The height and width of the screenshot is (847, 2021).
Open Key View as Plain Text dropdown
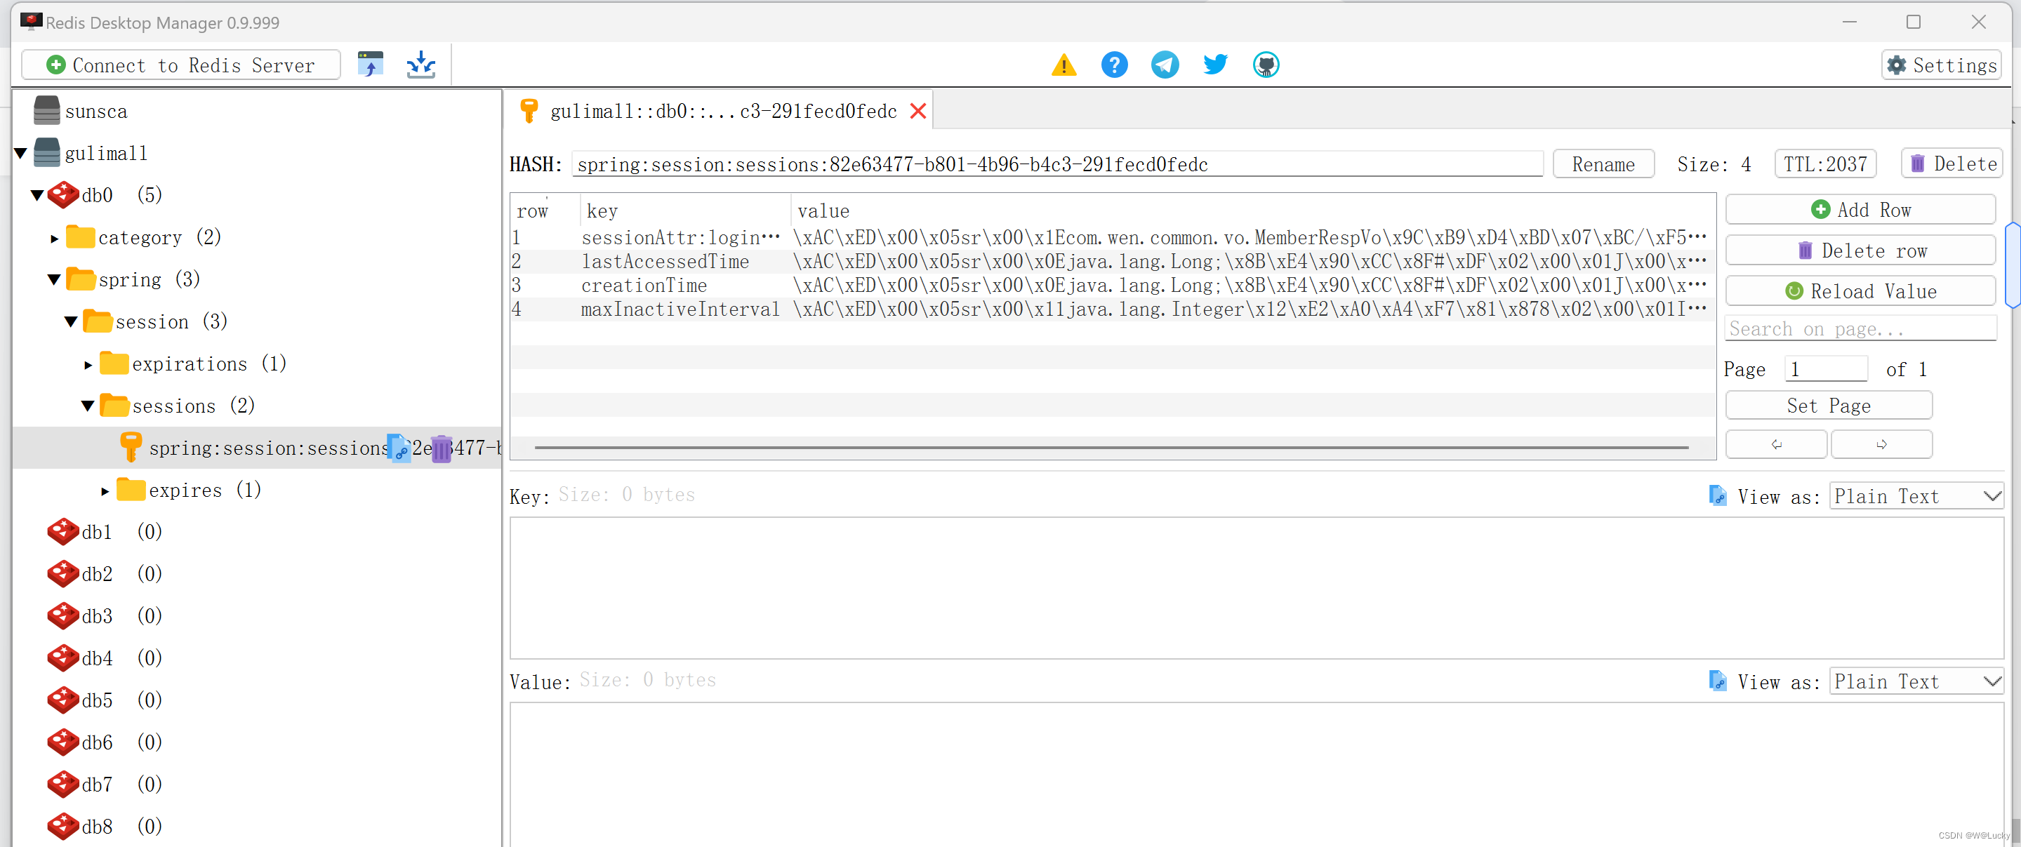point(1916,496)
